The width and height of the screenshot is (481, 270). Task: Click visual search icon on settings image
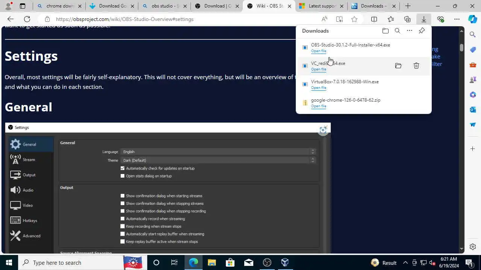click(323, 130)
